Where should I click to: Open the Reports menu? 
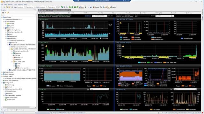(x=11, y=5)
